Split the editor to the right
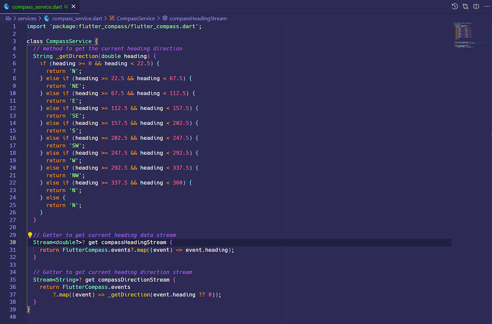 click(476, 6)
